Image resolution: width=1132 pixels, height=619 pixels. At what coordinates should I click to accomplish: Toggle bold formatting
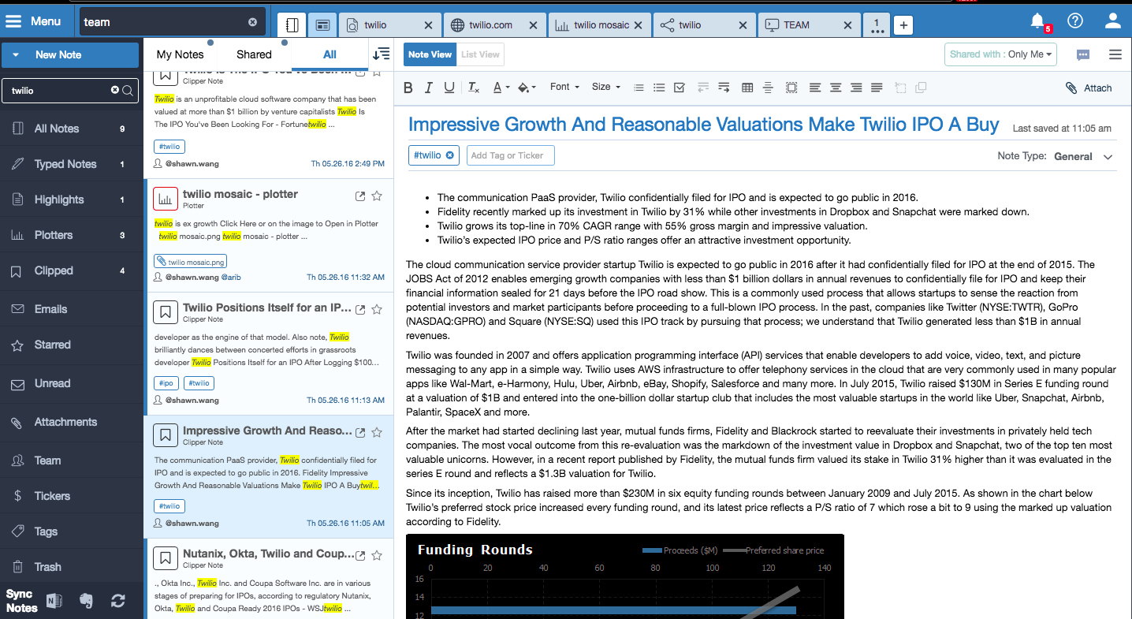(x=408, y=88)
